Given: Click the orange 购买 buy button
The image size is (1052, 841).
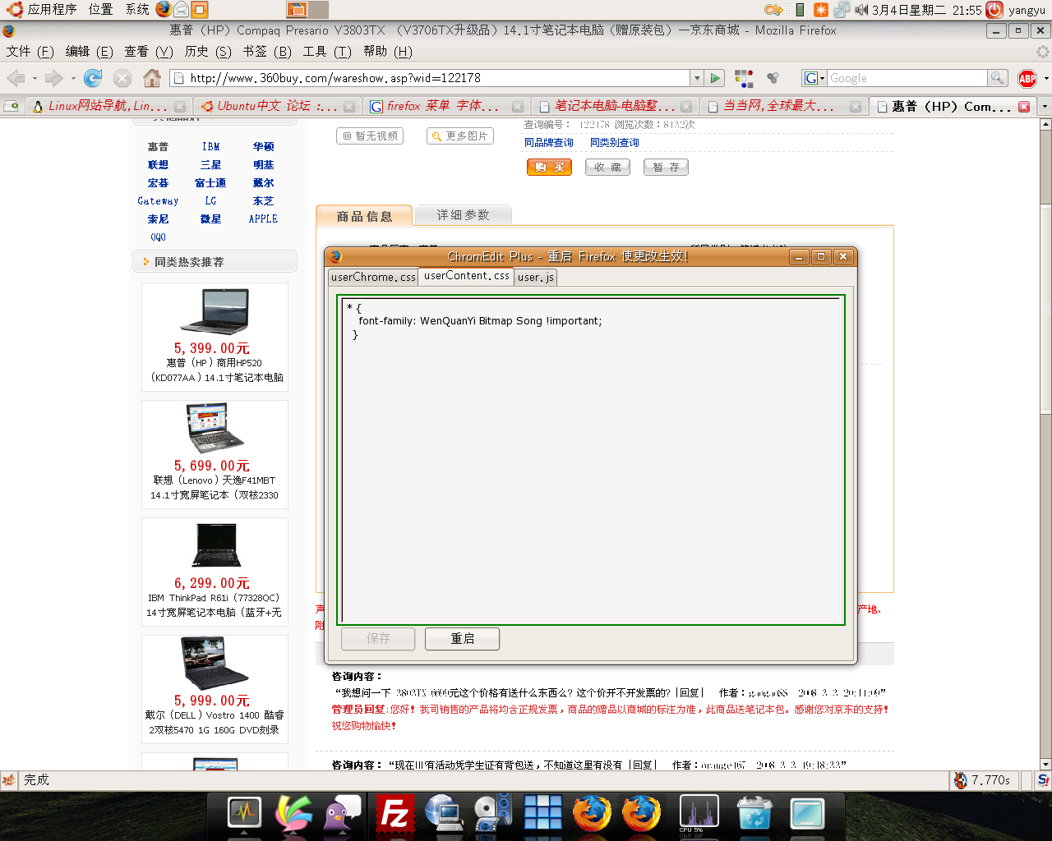Looking at the screenshot, I should (549, 168).
